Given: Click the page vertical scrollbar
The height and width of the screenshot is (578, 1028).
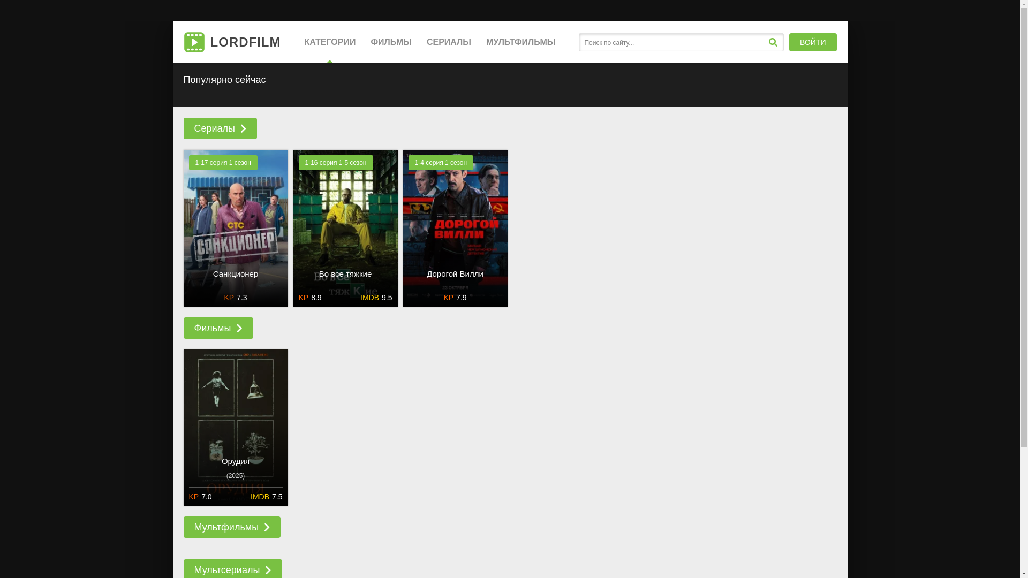Looking at the screenshot, I should tap(1024, 289).
